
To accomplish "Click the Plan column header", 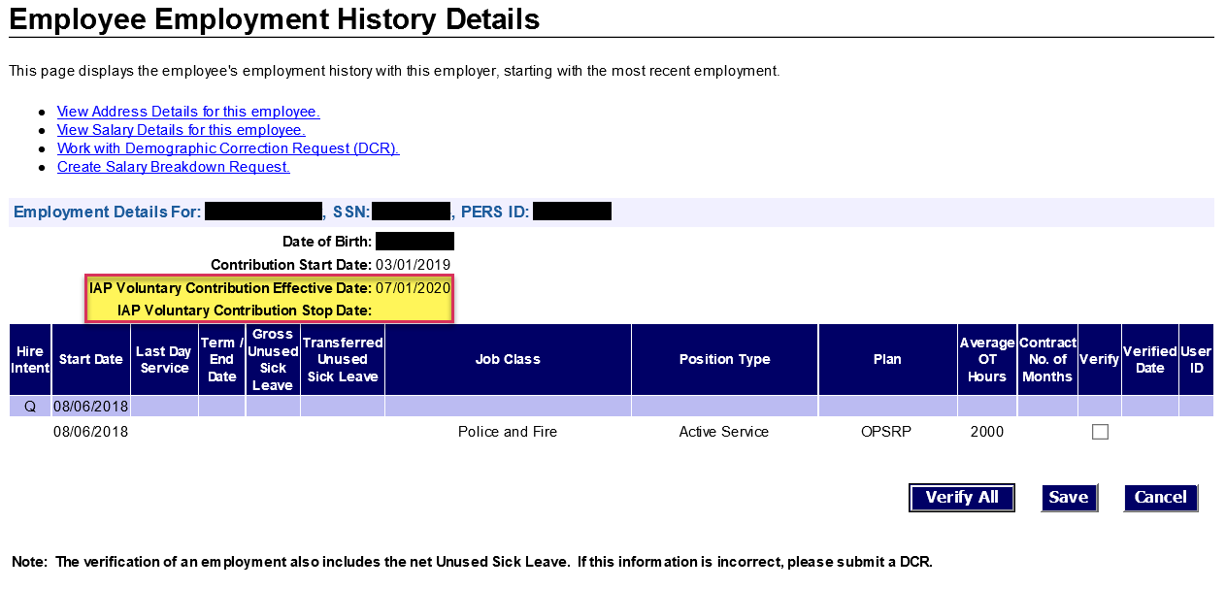I will click(x=887, y=359).
